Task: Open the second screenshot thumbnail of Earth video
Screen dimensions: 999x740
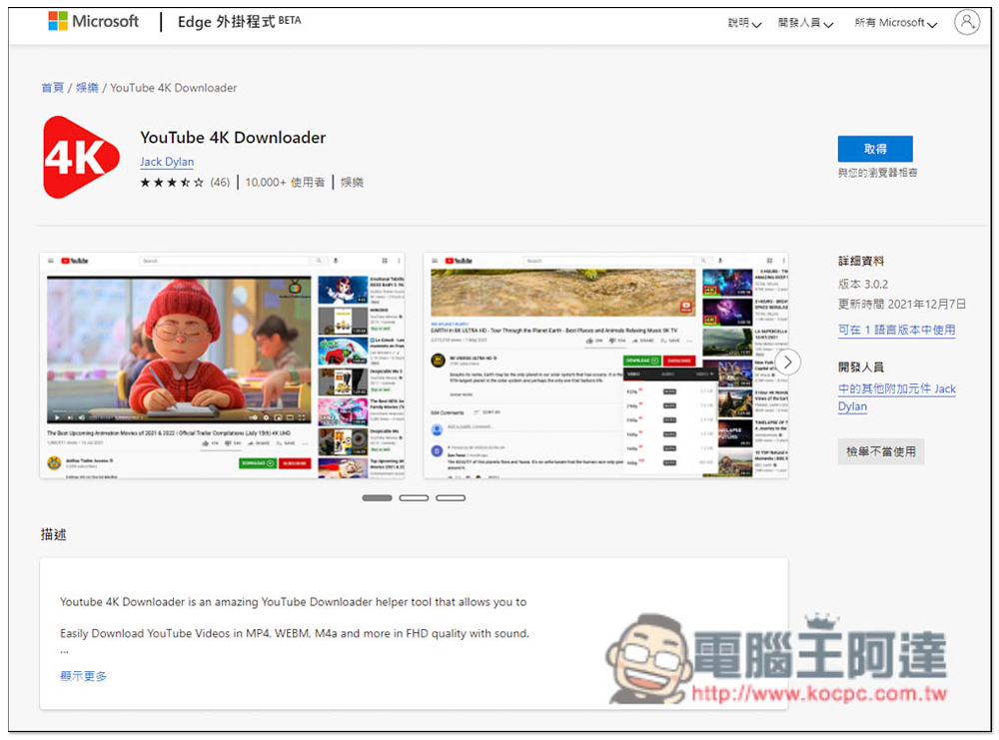Action: coord(604,366)
